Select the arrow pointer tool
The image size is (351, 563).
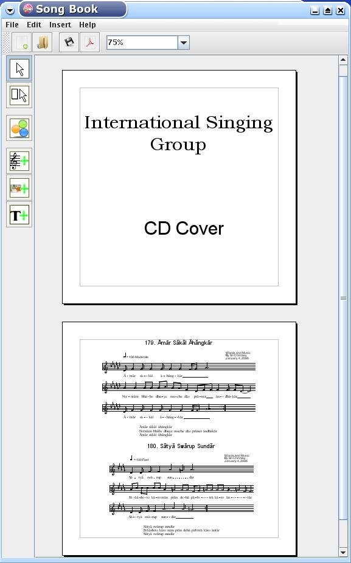coord(19,69)
